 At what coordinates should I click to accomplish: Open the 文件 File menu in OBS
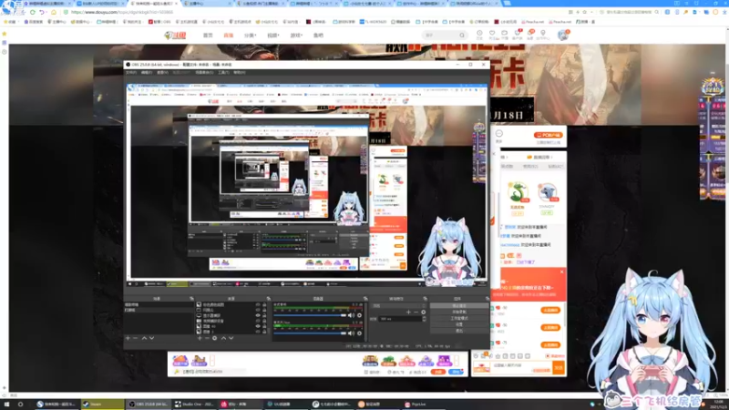coord(131,73)
